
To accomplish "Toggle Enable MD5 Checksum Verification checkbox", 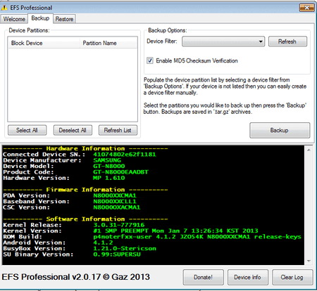I will [150, 60].
